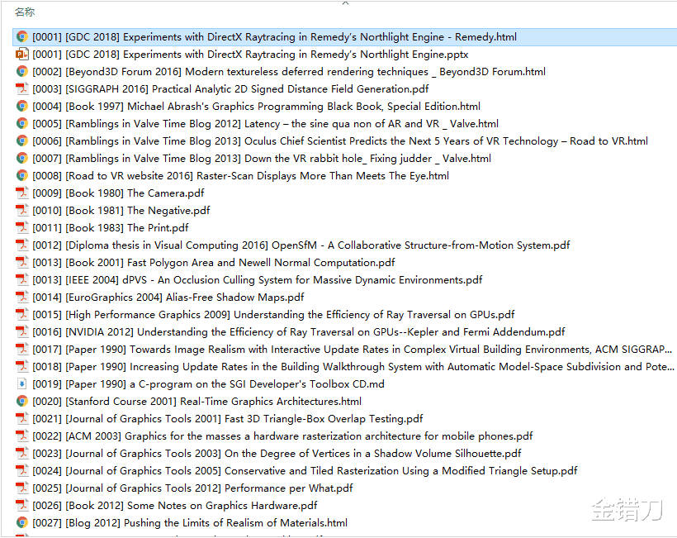Select 'dPVS - An Occlusion Culling System' file name
The height and width of the screenshot is (538, 677).
tap(258, 279)
